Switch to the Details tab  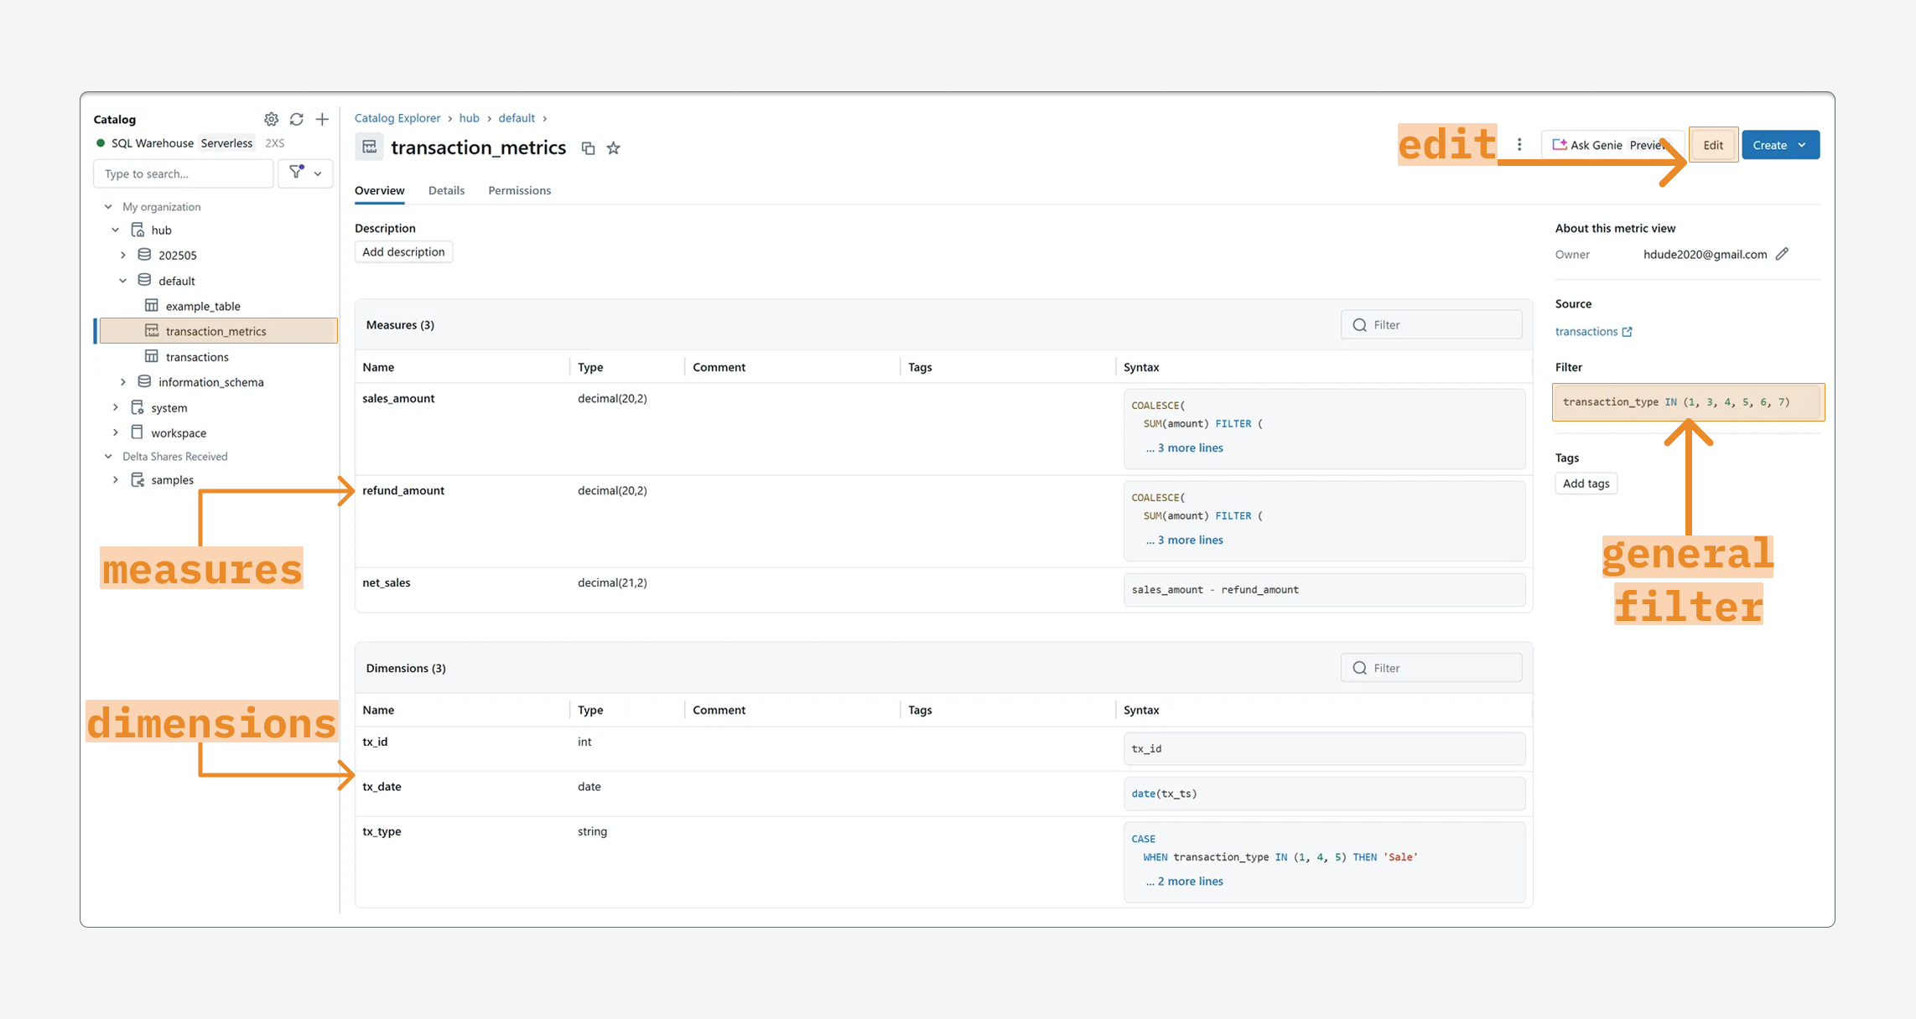tap(446, 190)
